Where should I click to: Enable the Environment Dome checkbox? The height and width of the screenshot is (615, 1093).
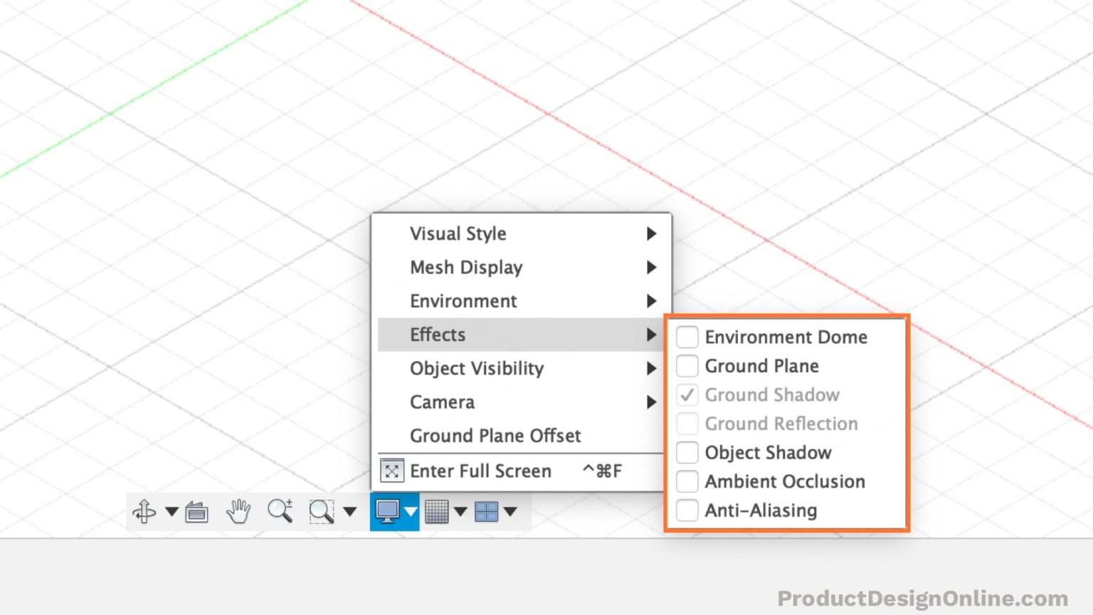coord(687,337)
